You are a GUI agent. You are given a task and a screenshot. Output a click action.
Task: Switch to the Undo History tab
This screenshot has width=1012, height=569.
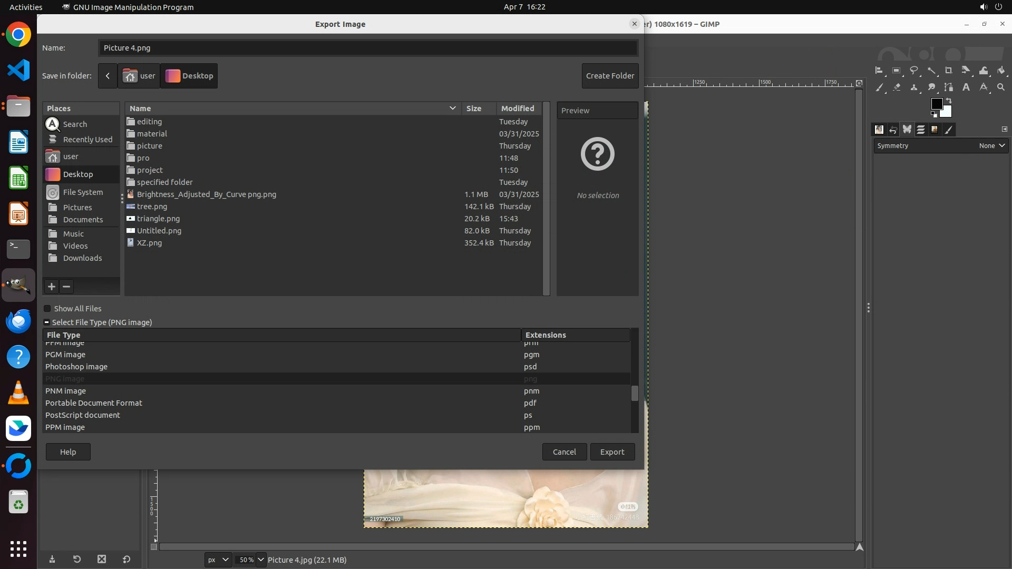pos(893,130)
